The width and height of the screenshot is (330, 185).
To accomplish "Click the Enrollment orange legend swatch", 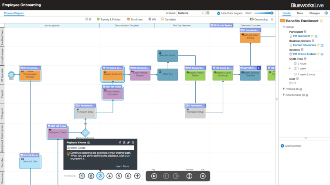I will click(128, 19).
